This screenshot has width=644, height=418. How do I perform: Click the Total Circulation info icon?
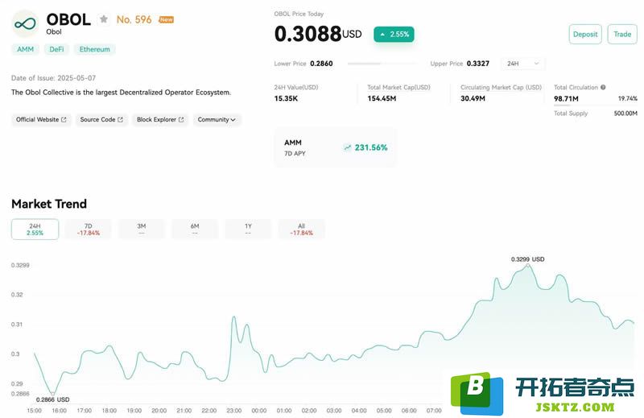click(x=603, y=87)
